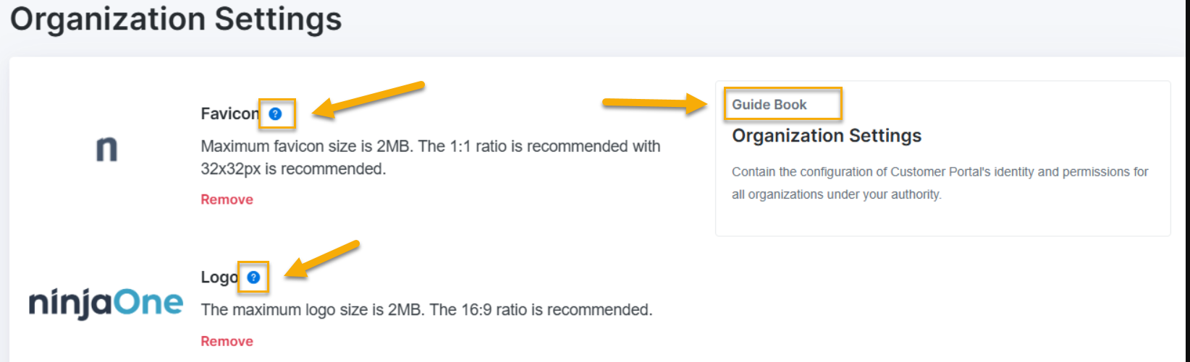This screenshot has height=362, width=1190.
Task: Click the logo 16:9 ratio recommendation text
Action: pyautogui.click(x=426, y=310)
